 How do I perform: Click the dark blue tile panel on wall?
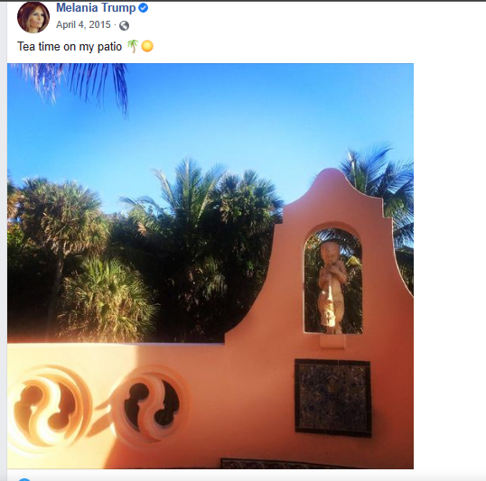(x=333, y=398)
